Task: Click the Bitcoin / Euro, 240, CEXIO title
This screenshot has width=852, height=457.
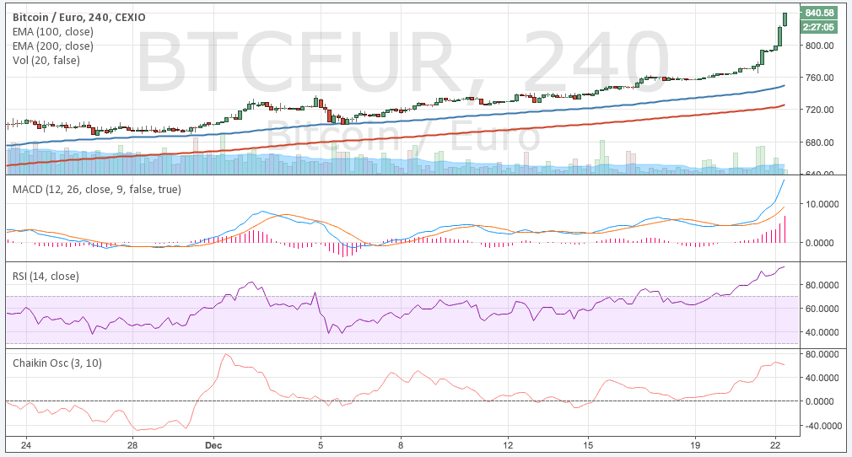Action: 79,18
